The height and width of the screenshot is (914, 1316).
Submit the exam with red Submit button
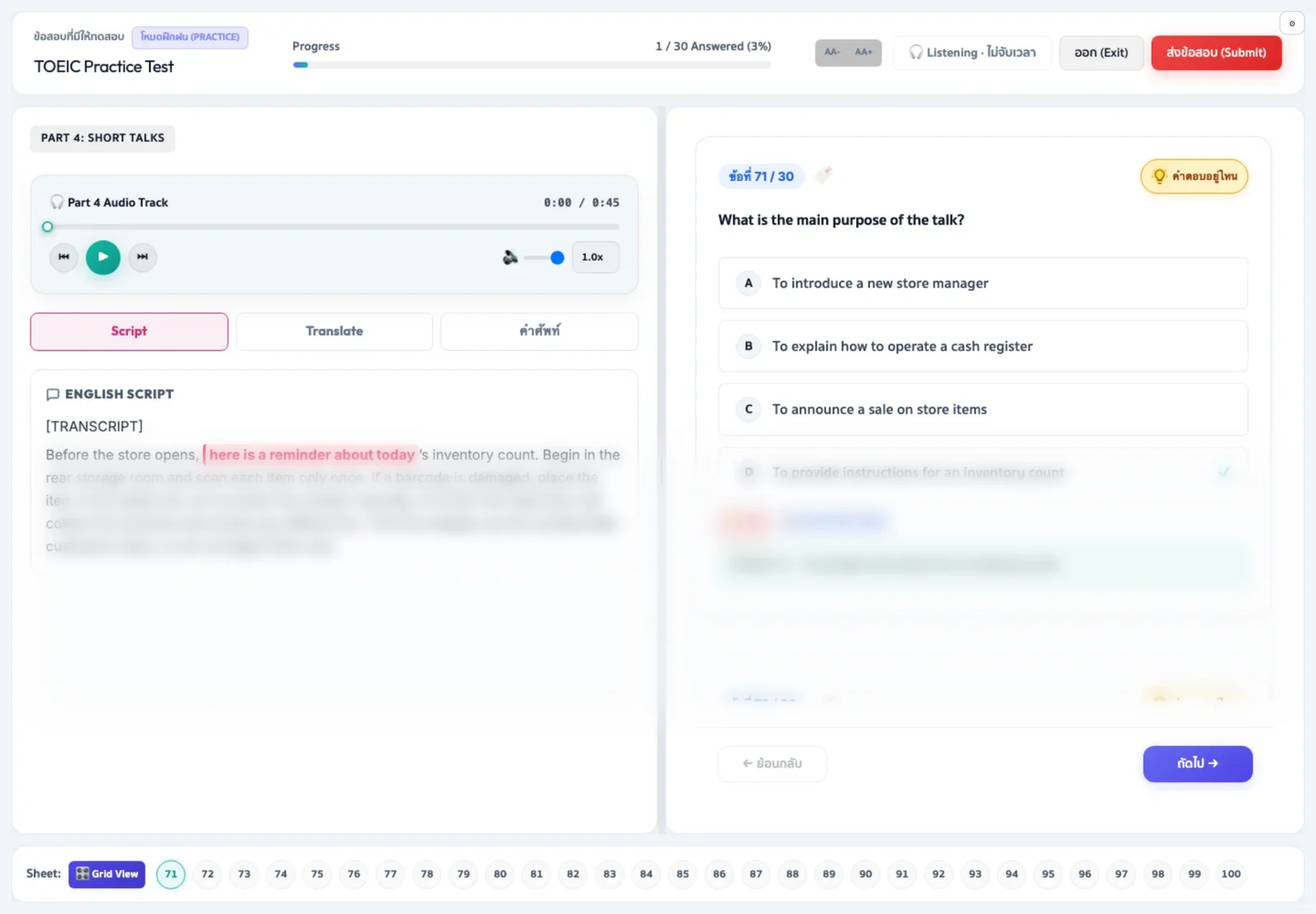1216,53
